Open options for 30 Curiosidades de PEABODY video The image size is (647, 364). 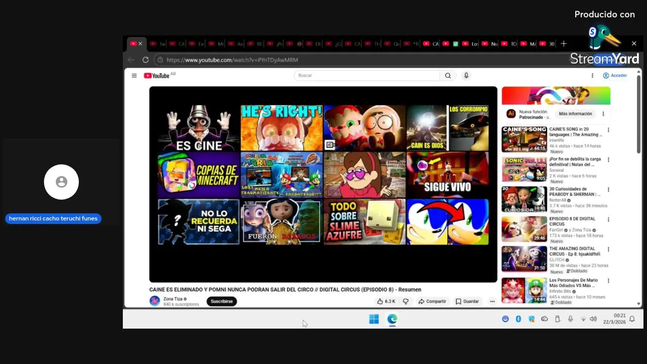tap(608, 190)
